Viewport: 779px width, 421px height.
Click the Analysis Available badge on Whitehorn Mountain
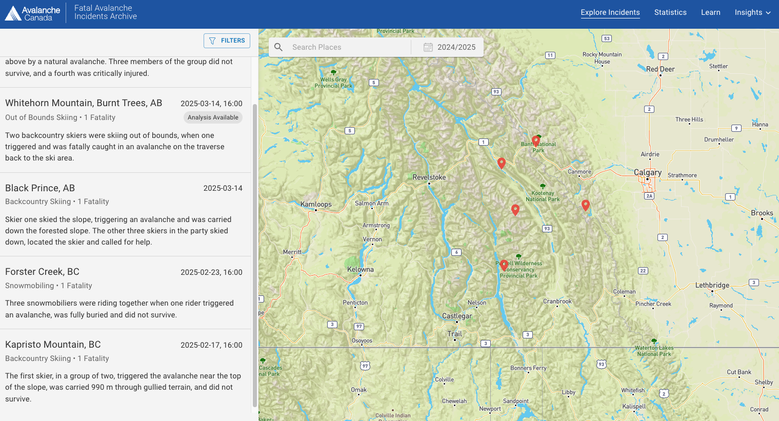pyautogui.click(x=213, y=117)
